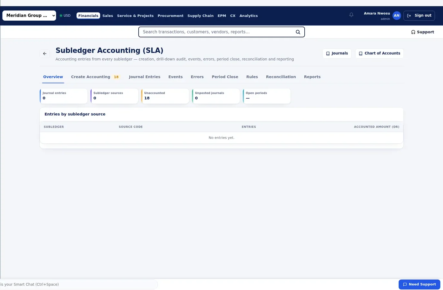Open the Chart of Accounts button
This screenshot has width=443, height=290.
click(x=379, y=53)
